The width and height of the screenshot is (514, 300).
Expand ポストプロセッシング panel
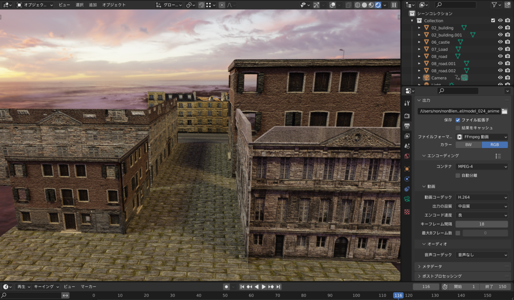[x=463, y=276]
